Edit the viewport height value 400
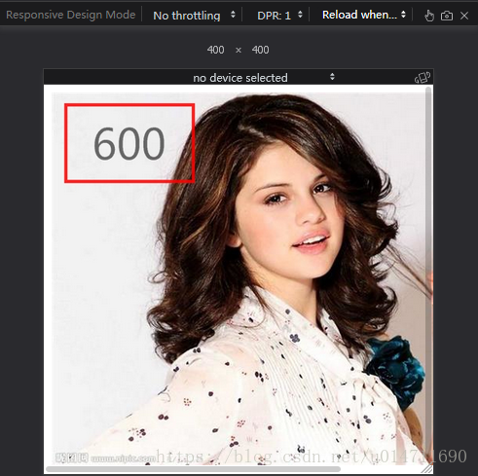The image size is (478, 476). pos(260,50)
